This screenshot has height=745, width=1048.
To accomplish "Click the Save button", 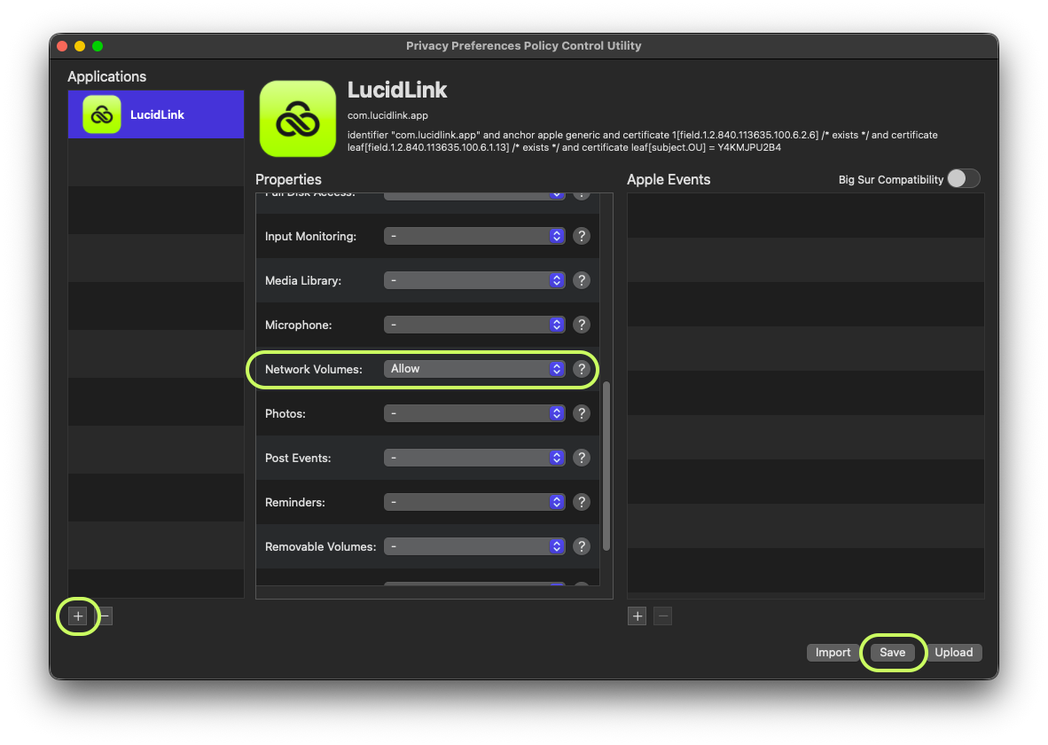I will coord(892,652).
